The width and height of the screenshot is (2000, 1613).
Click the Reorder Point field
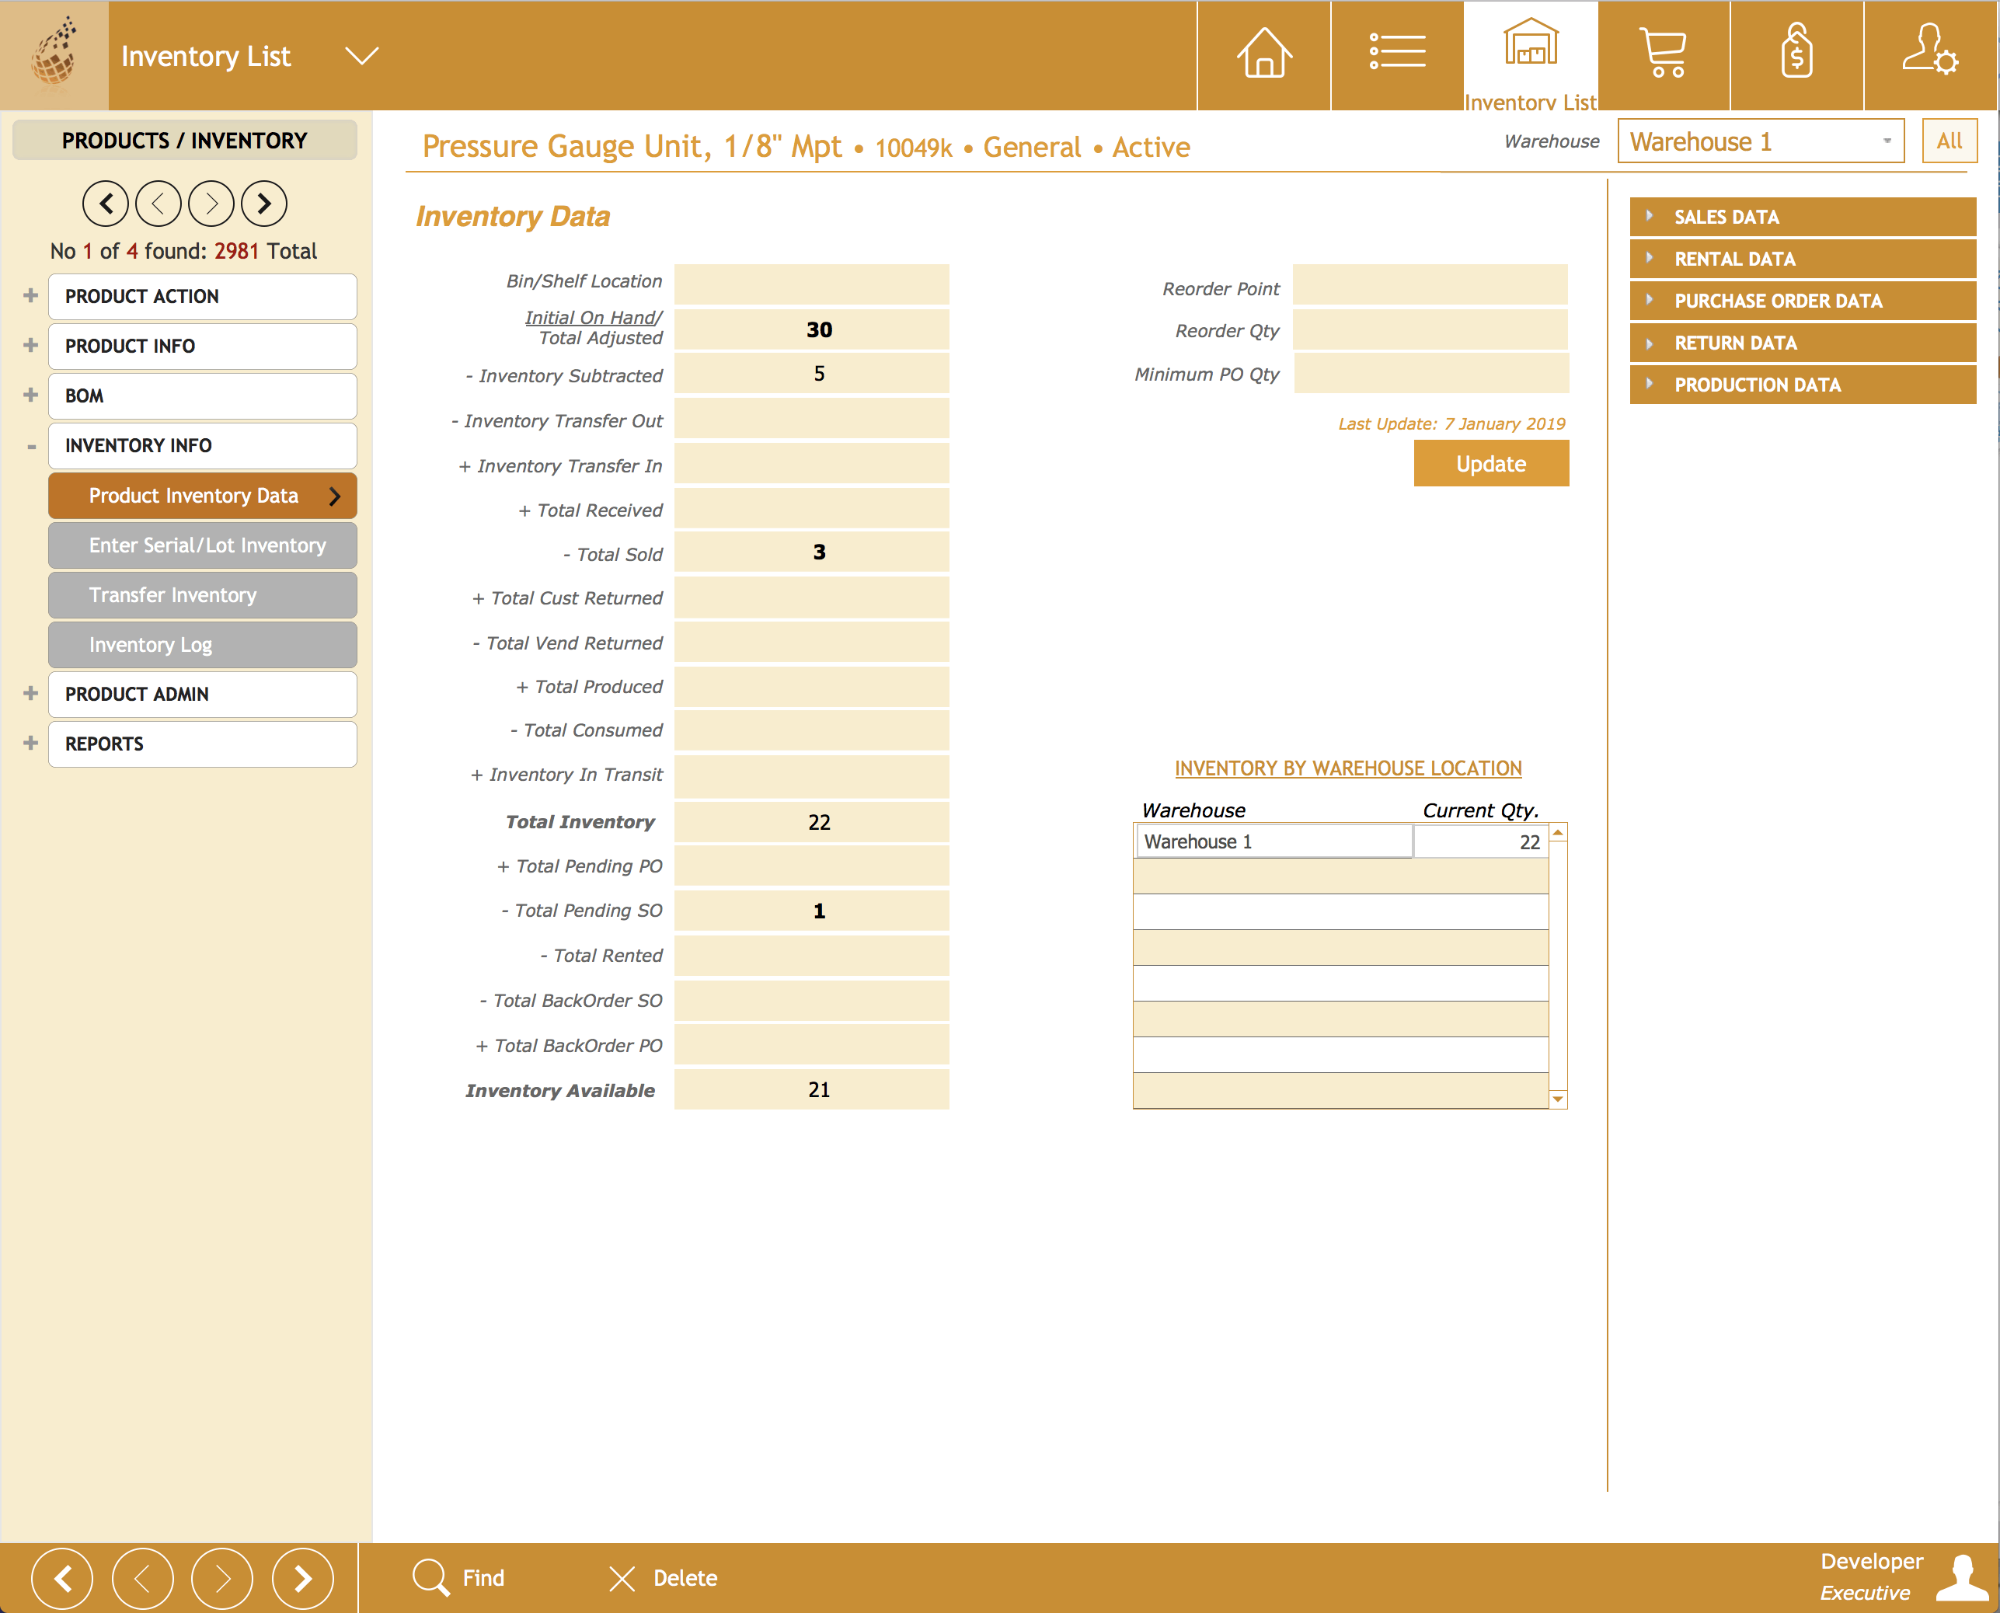point(1430,284)
